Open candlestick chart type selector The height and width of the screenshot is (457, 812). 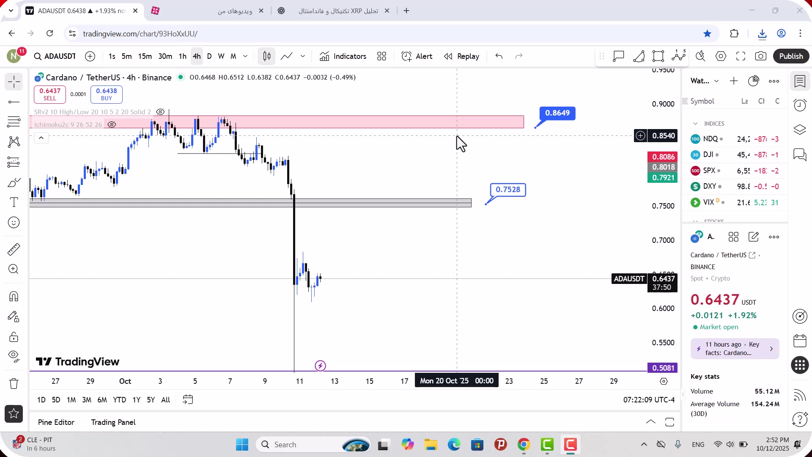[266, 56]
